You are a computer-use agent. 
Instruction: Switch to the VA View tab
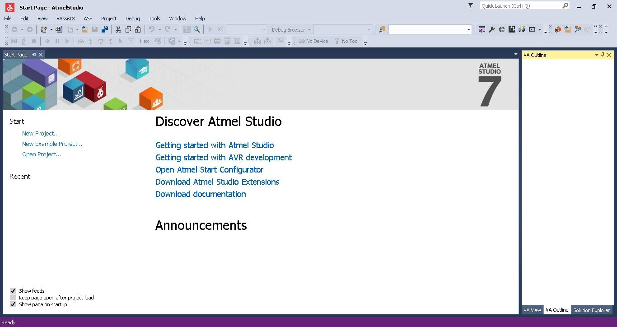[532, 310]
